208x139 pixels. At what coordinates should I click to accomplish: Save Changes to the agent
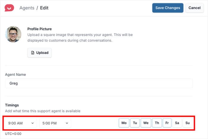168,8
